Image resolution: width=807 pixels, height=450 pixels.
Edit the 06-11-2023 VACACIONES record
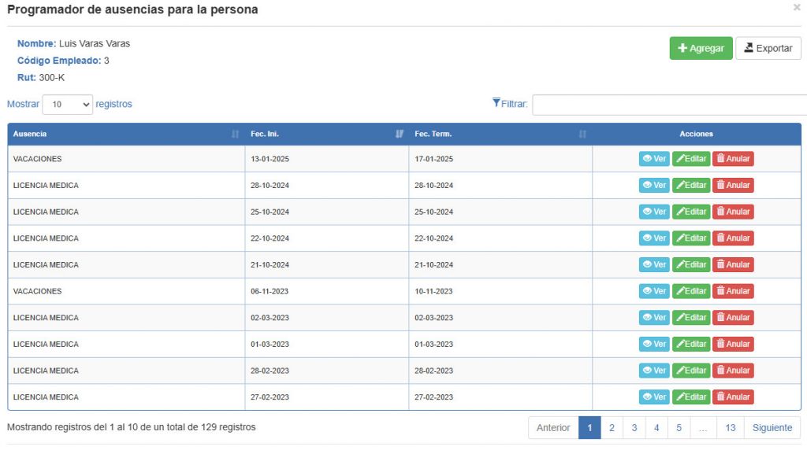(x=691, y=291)
